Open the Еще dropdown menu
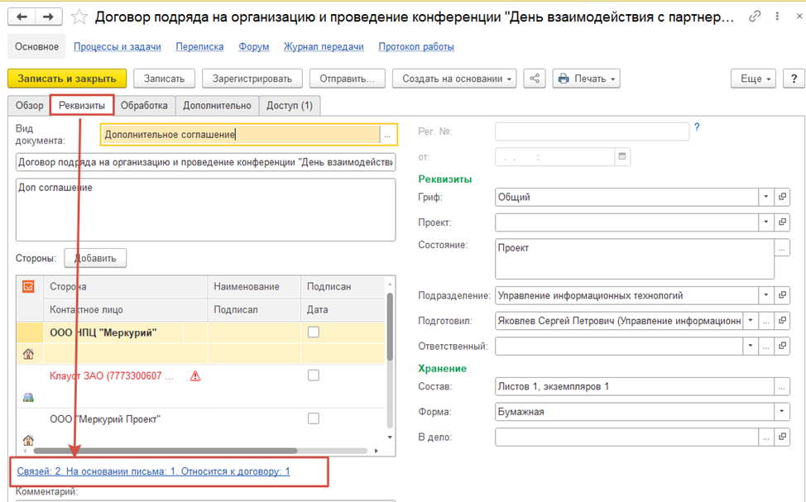806x502 pixels. [x=754, y=79]
